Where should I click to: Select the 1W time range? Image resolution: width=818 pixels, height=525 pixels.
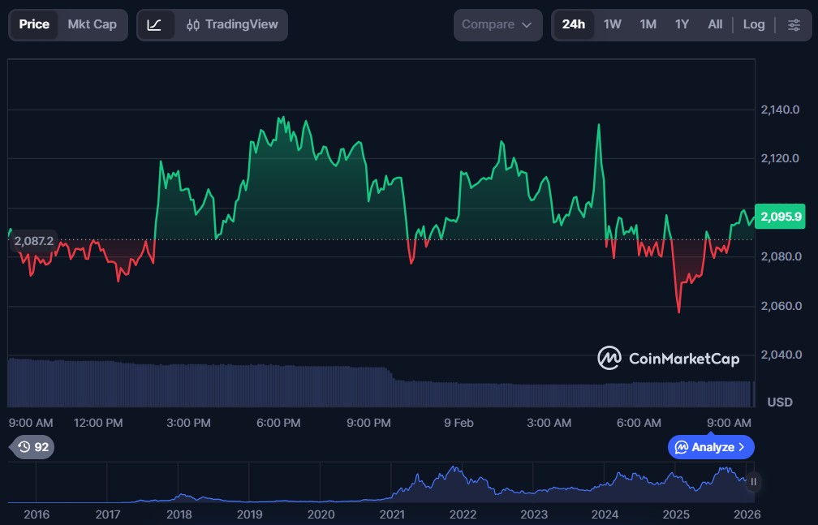612,24
